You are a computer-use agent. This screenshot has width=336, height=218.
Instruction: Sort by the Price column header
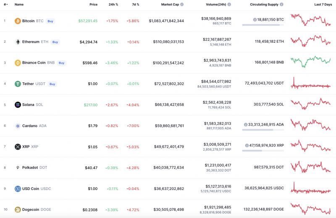[x=93, y=4]
